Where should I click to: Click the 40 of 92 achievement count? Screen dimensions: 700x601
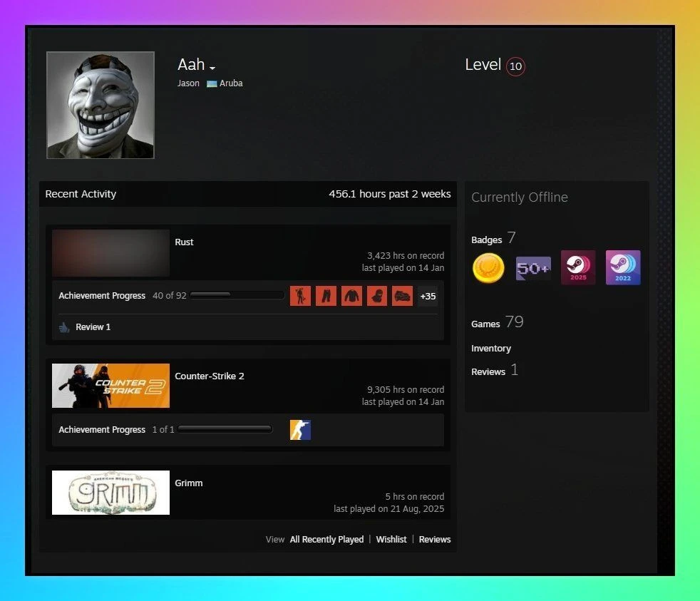tap(170, 296)
